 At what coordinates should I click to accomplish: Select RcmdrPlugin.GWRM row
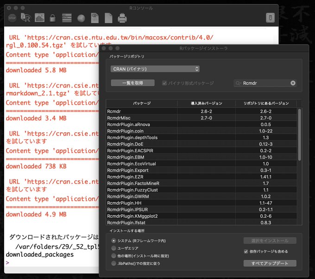click(202, 196)
